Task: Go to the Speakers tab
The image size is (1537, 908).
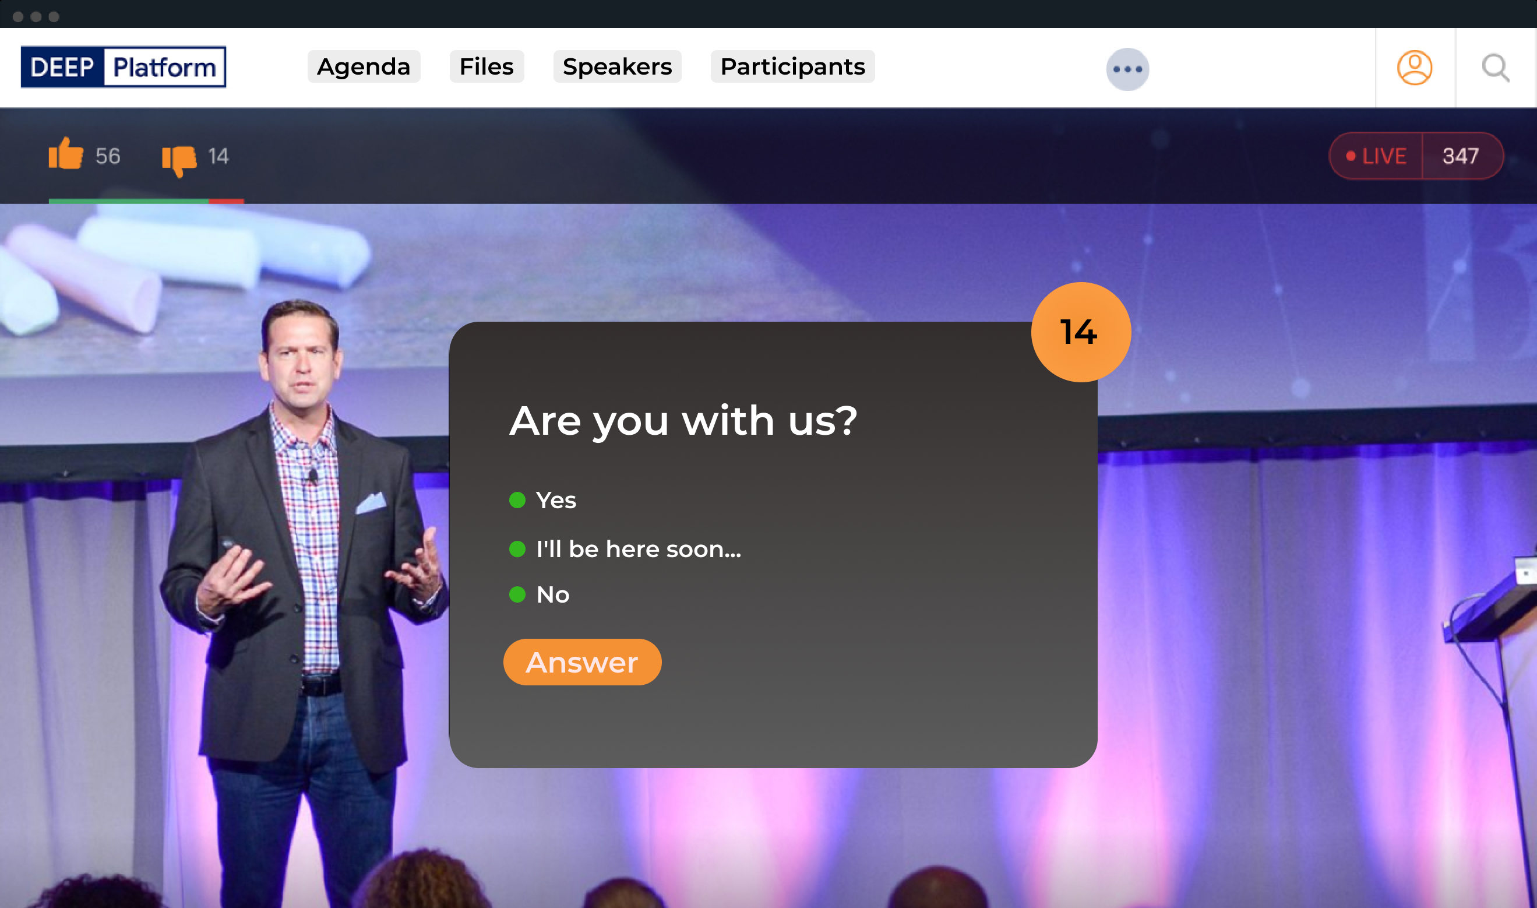Action: pos(616,66)
